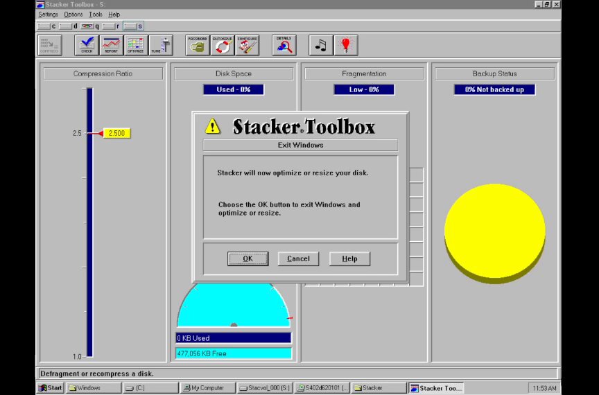Open the Help menu
Image resolution: width=599 pixels, height=395 pixels.
pos(114,15)
